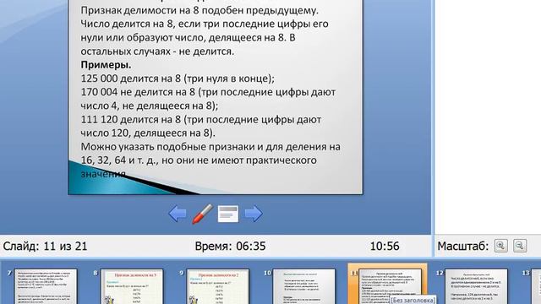Image resolution: width=541 pixels, height=304 pixels.
Task: Select slide 10 thumbnail
Action: point(304,286)
